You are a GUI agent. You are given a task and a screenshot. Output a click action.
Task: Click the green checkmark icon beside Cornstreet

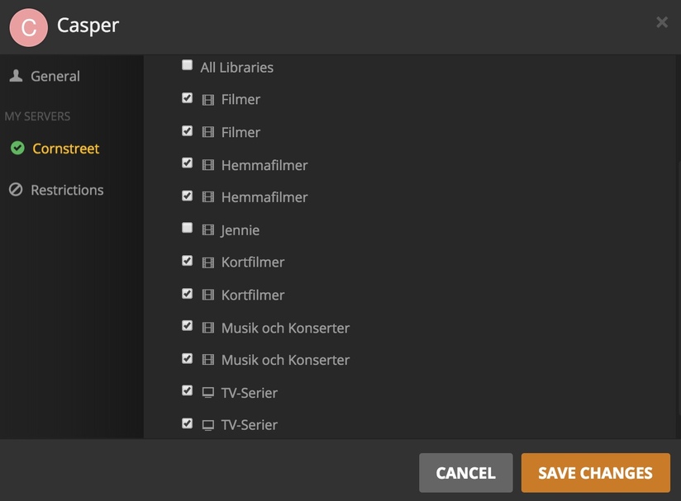17,149
